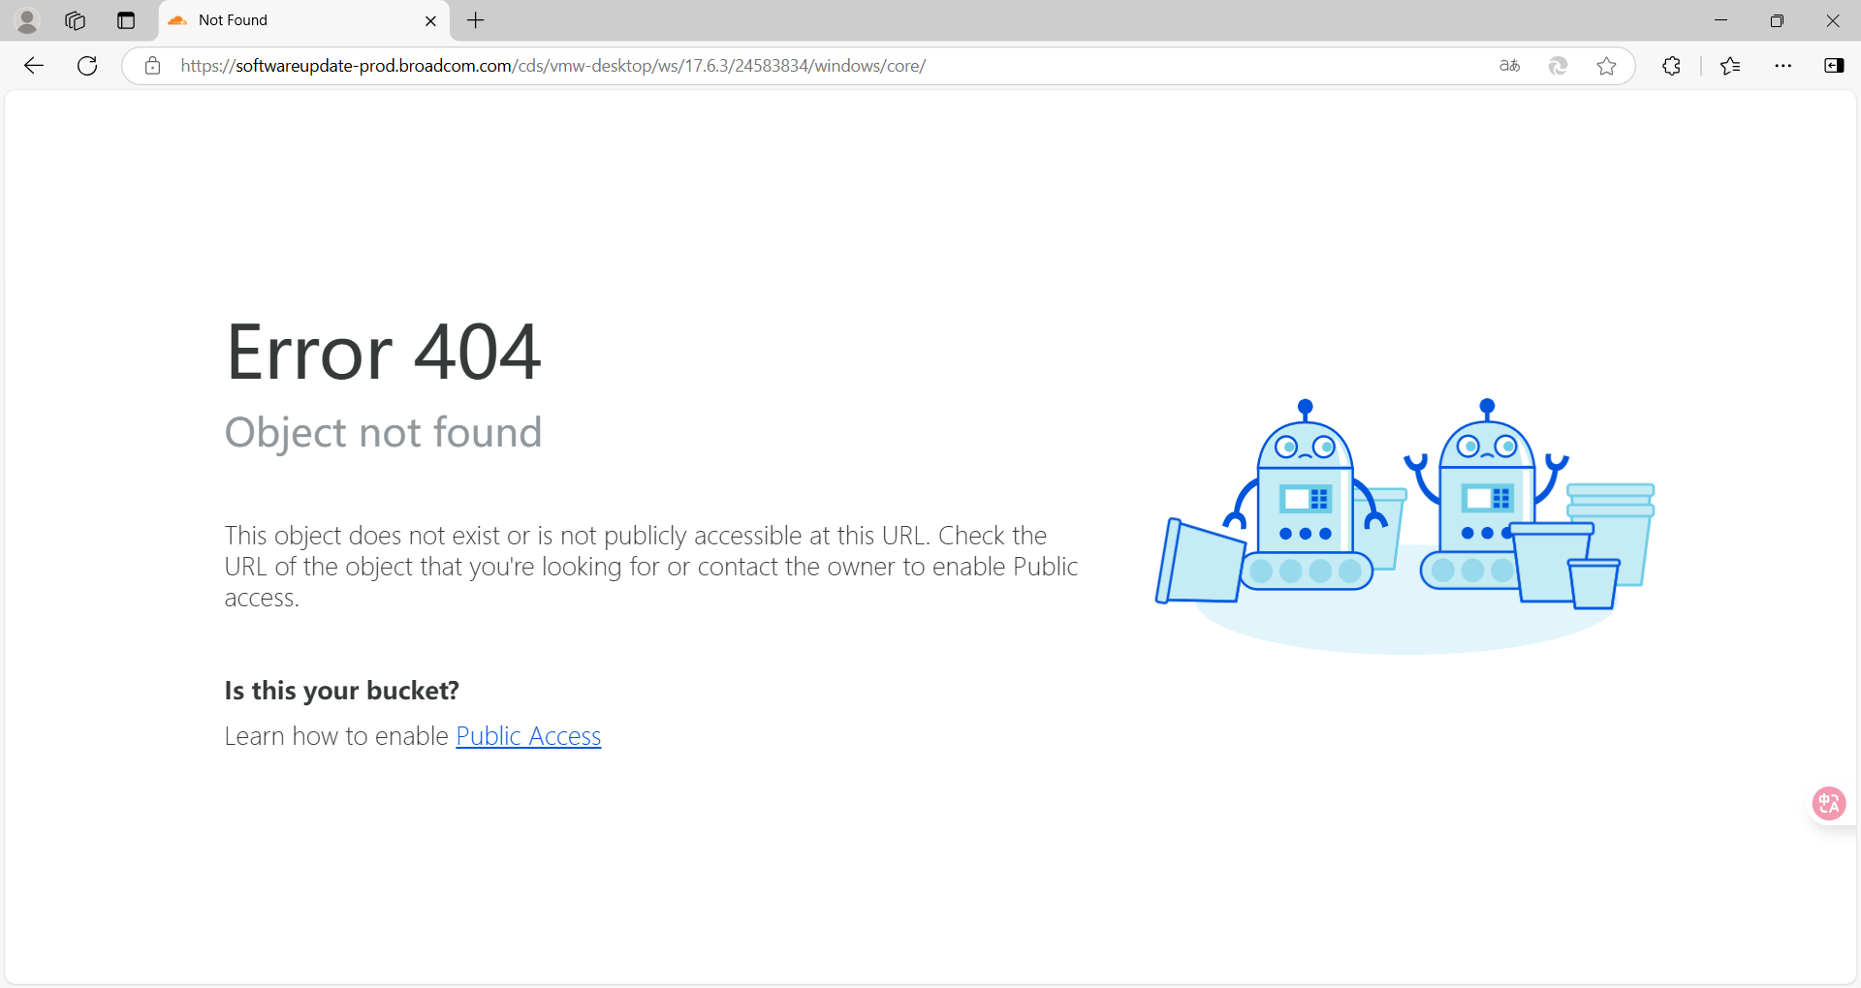The height and width of the screenshot is (988, 1861).
Task: Click the pink floating translate widget
Action: click(x=1829, y=803)
